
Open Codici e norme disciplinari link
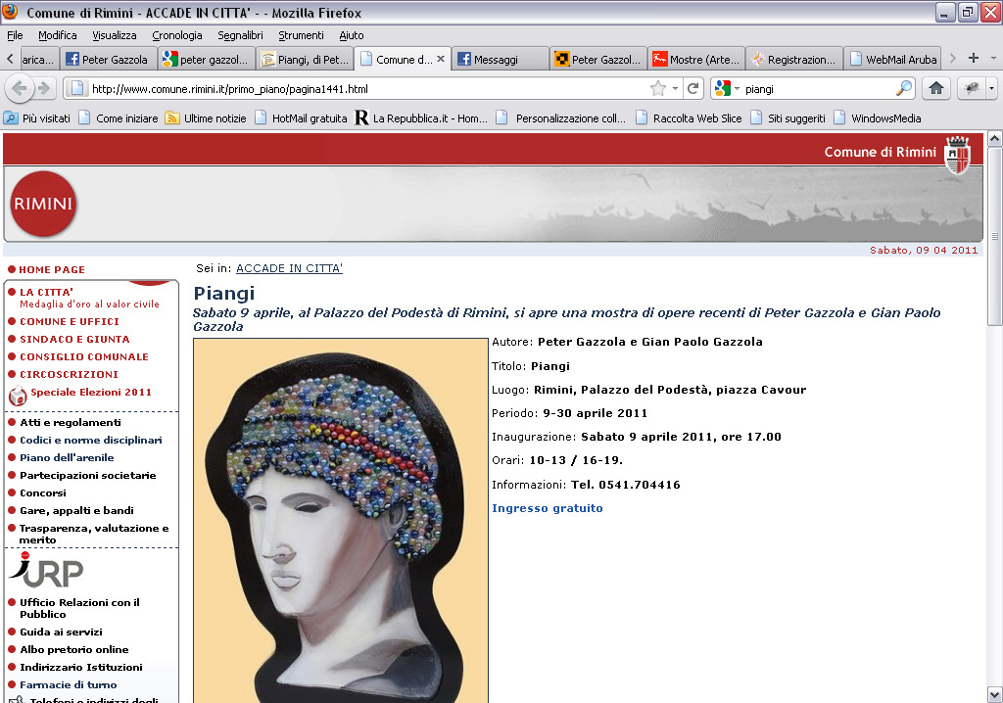91,440
